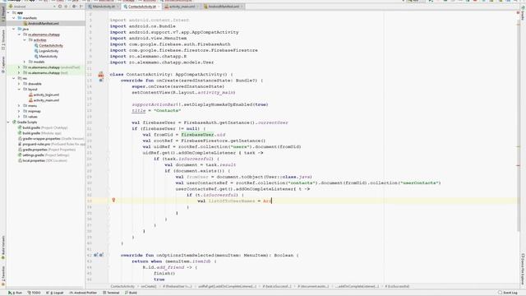Click the error stripe mark in editor scrollbar
526x296 pixels.
click(x=519, y=165)
